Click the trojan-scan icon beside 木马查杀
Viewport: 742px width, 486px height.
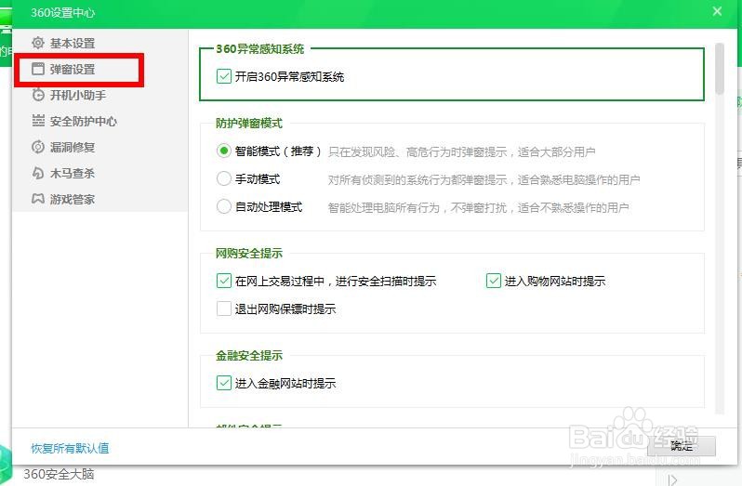point(38,173)
